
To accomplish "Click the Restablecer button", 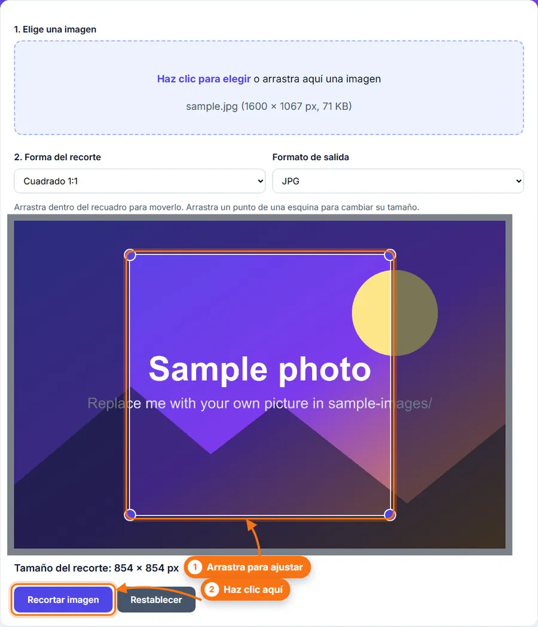I will pos(156,600).
